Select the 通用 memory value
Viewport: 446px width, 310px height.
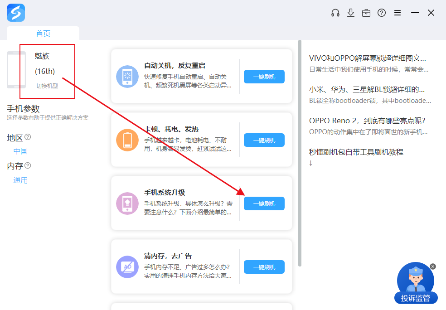tap(20, 180)
